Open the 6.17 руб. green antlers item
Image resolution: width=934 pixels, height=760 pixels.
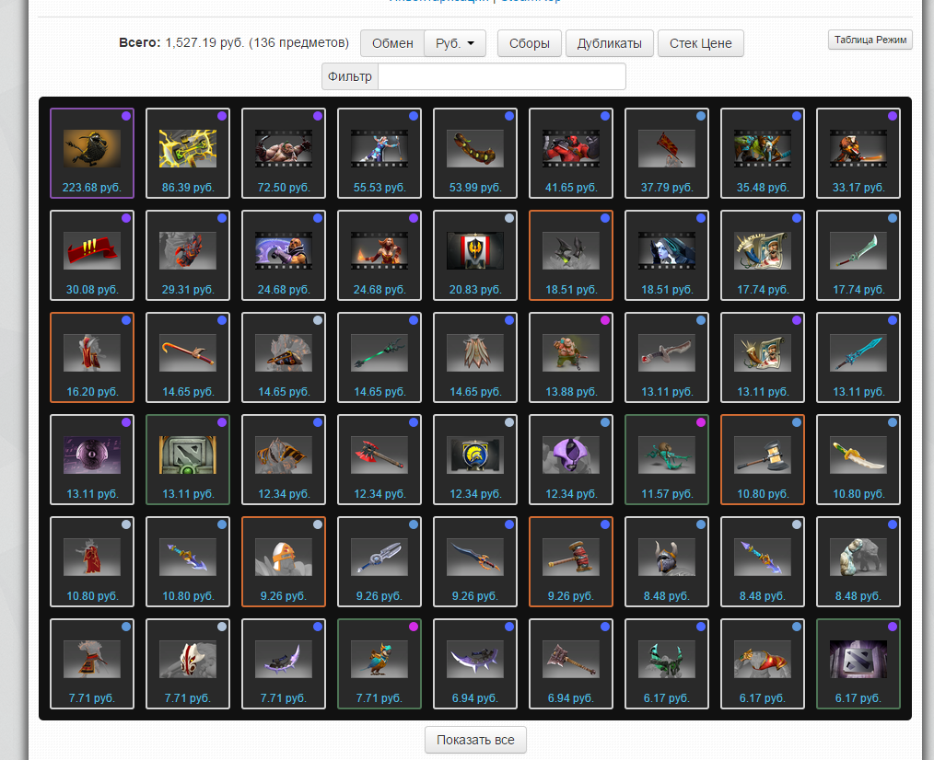pos(667,663)
